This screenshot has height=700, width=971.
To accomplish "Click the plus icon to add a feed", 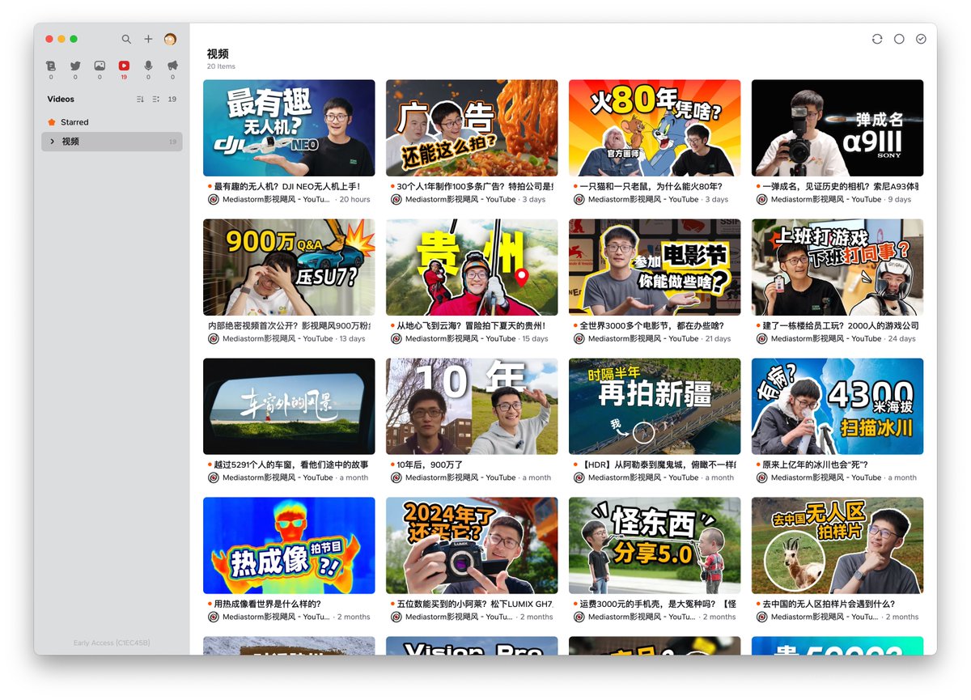I will (148, 39).
